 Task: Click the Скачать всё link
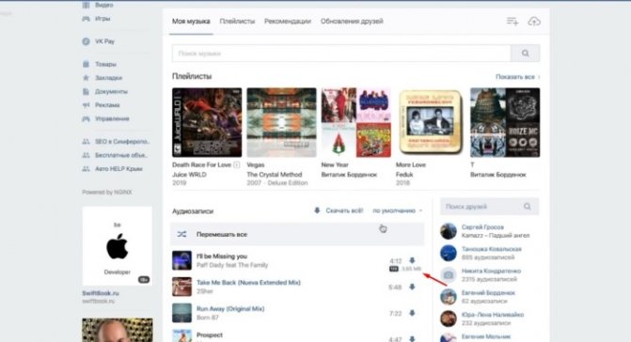pos(344,210)
